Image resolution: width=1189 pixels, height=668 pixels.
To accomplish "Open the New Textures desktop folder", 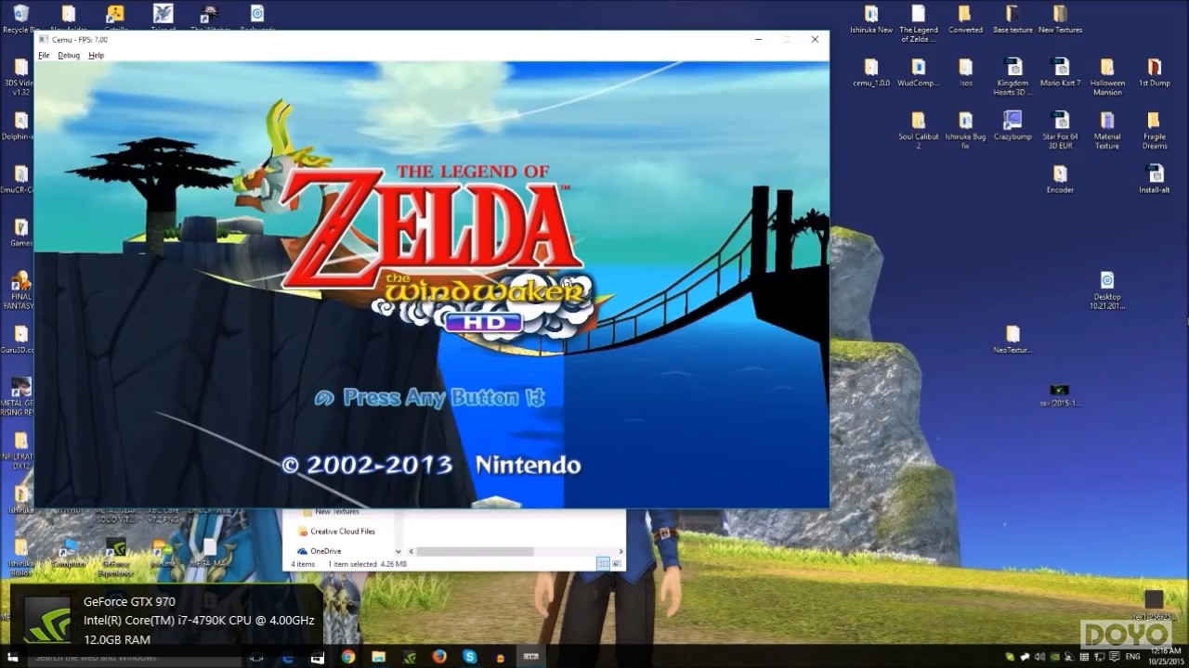I will pos(1060,19).
